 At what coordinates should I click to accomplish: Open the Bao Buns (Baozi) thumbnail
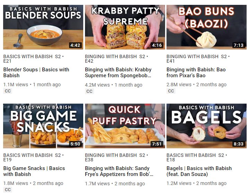coord(206,27)
